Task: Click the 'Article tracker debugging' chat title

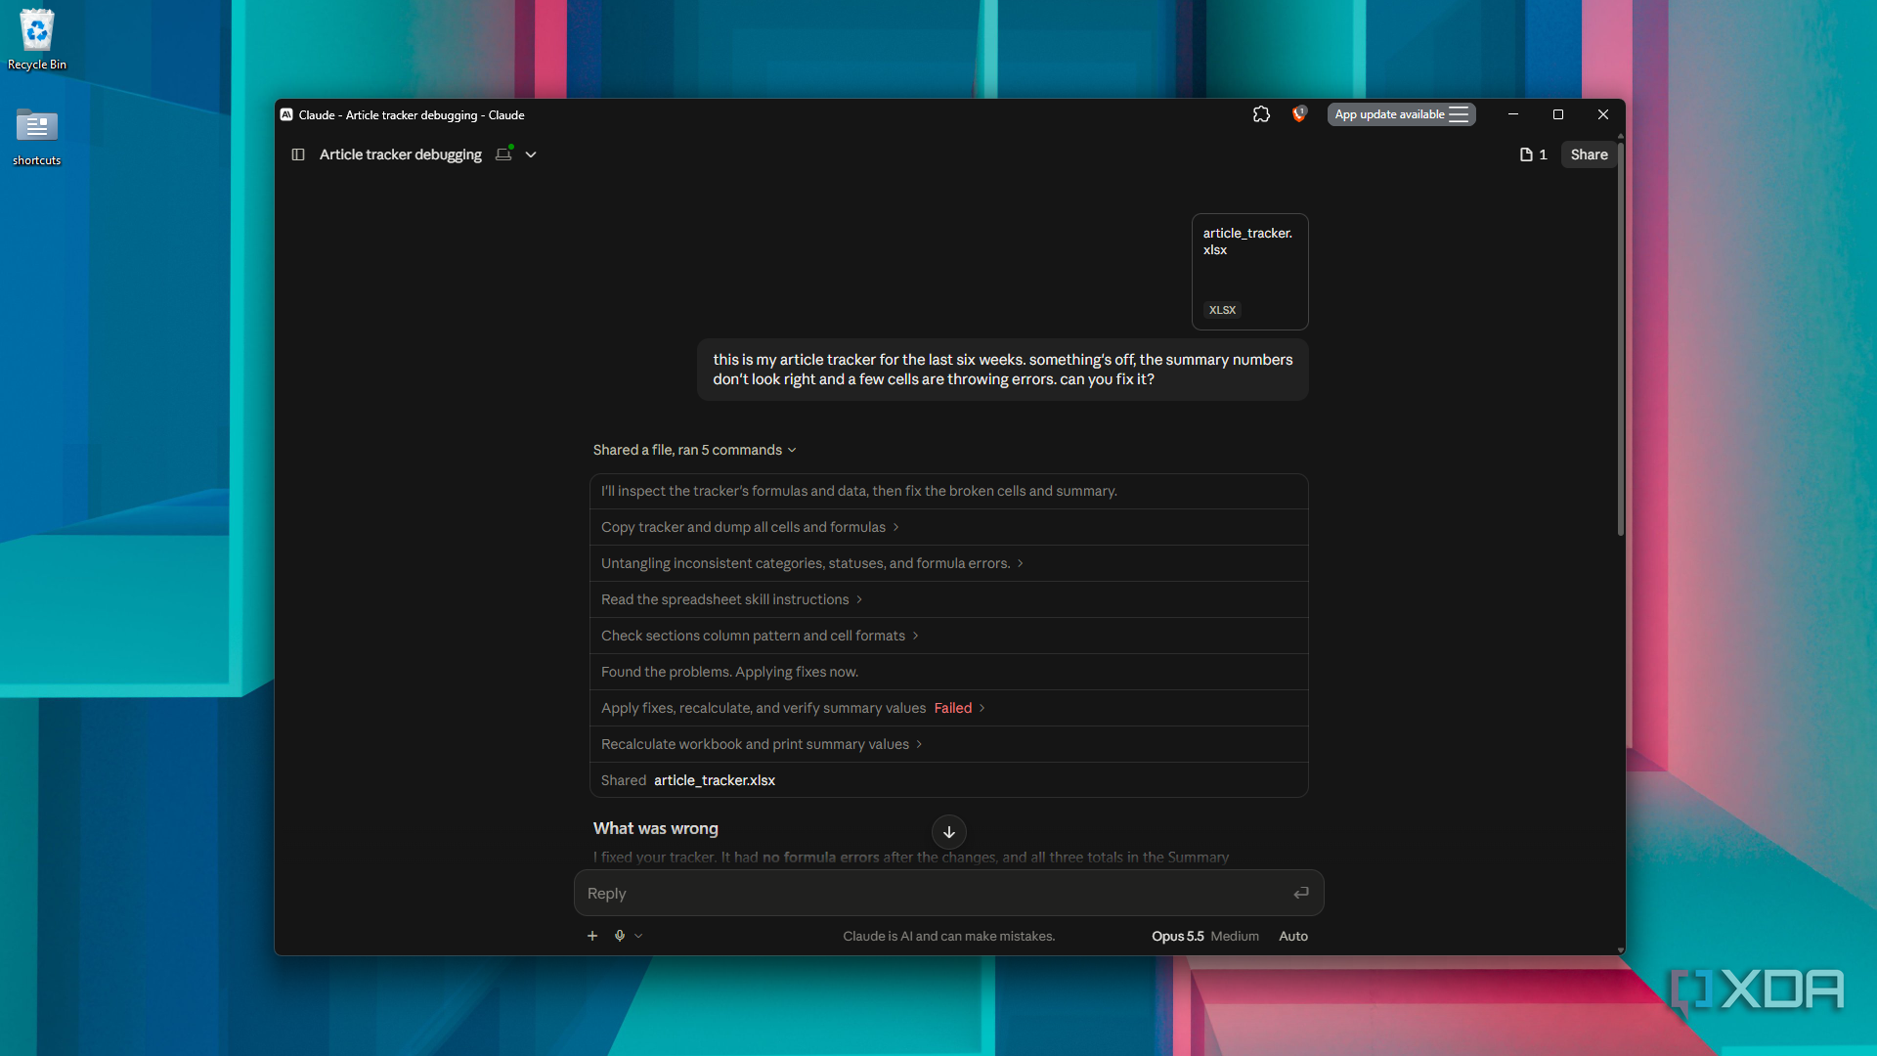Action: pyautogui.click(x=401, y=154)
